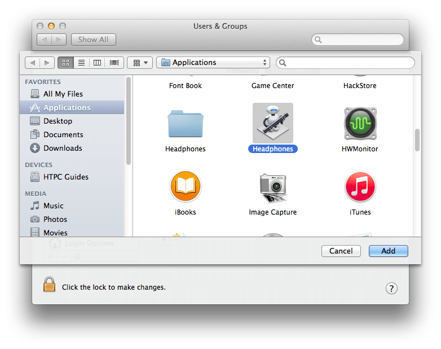This screenshot has width=441, height=349.
Task: Open HTPC Guides under Devices
Action: click(x=65, y=177)
